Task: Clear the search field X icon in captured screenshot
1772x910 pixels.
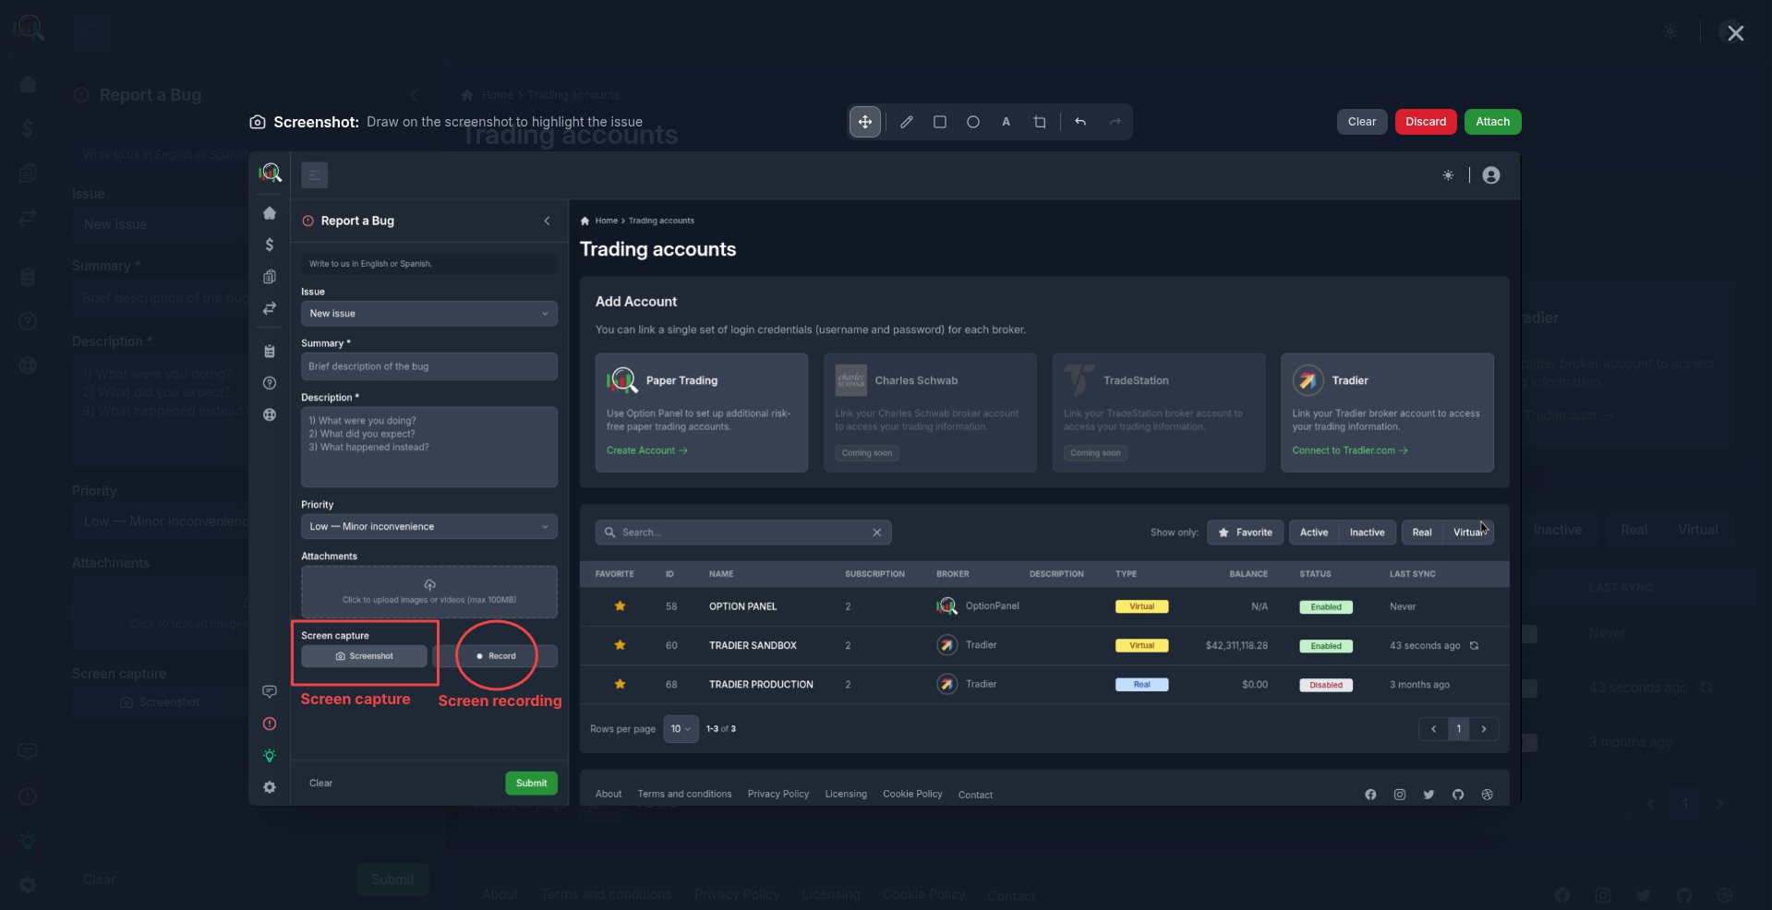Action: [x=877, y=533]
